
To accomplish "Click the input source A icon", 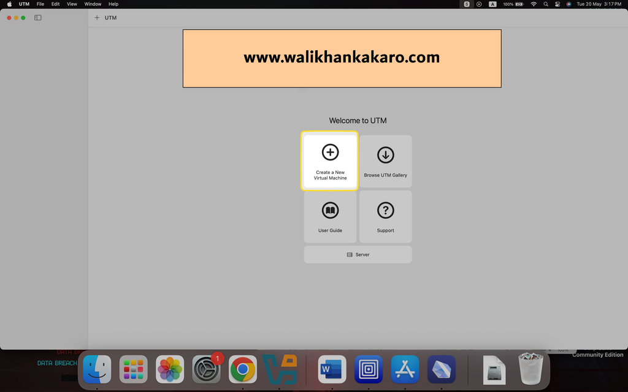I will pos(492,4).
